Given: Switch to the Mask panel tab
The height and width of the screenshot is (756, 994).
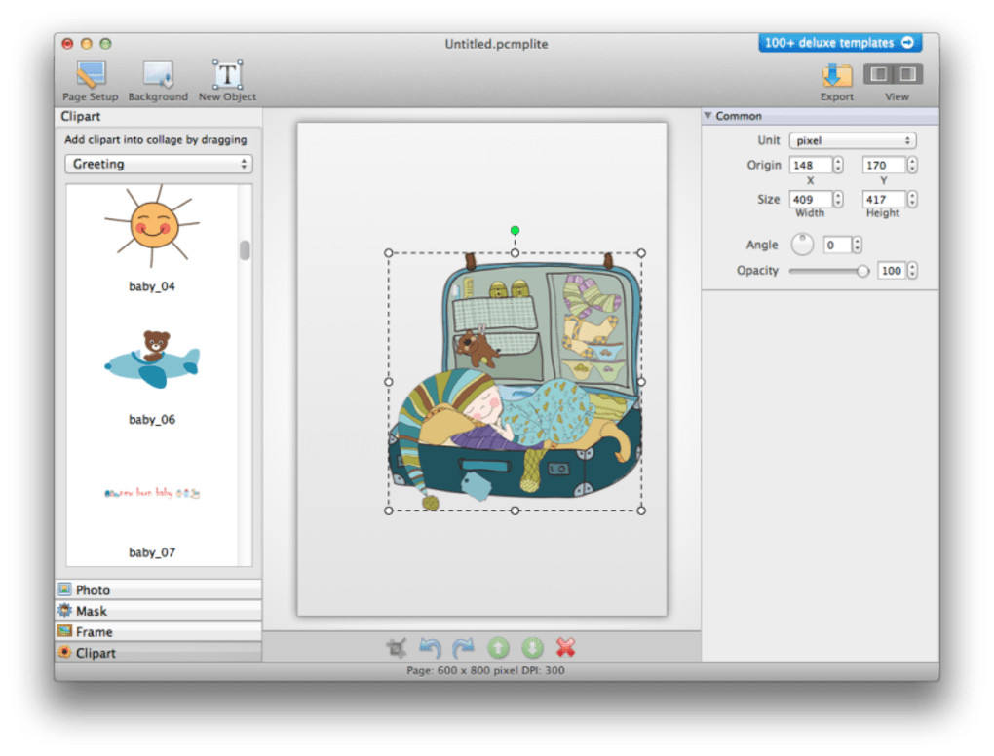Looking at the screenshot, I should pos(158,611).
